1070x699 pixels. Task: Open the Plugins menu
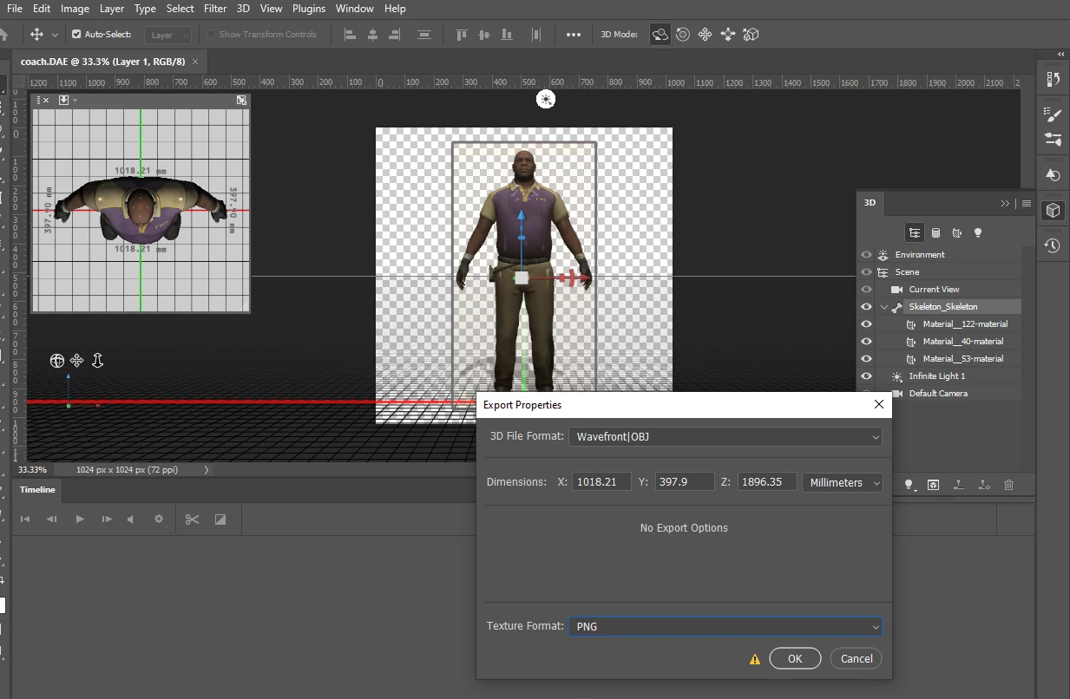pos(308,9)
